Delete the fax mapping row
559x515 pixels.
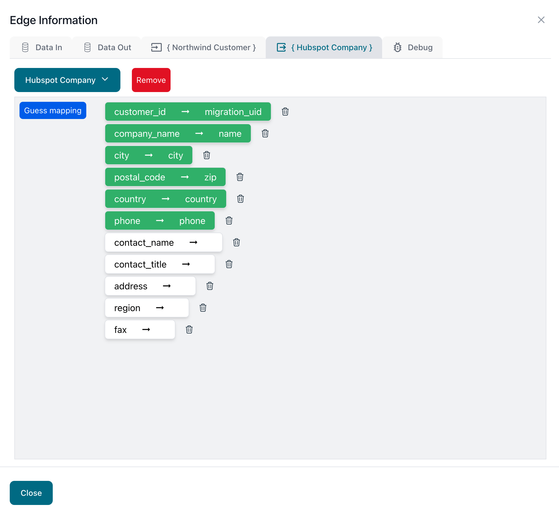point(189,329)
